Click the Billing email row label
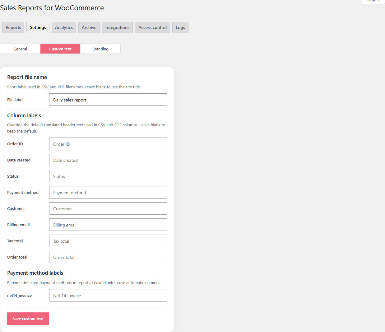 click(18, 225)
